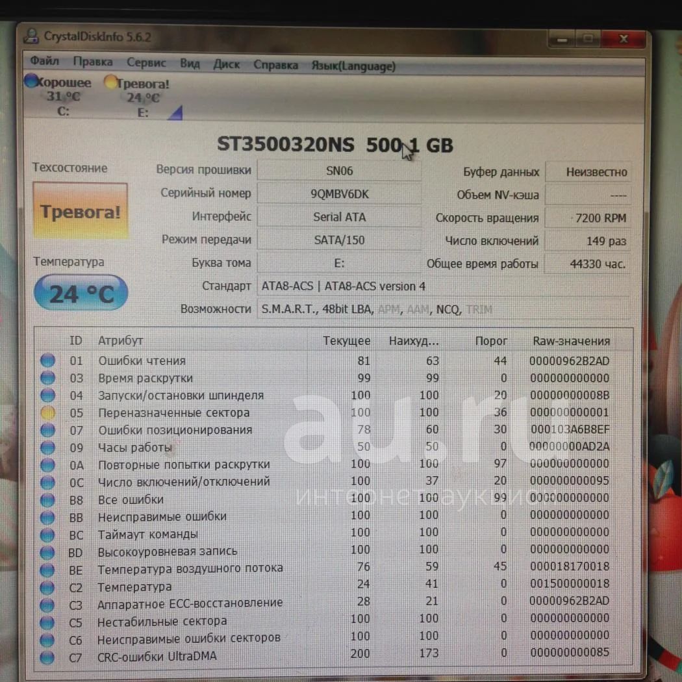The width and height of the screenshot is (682, 682).
Task: Click status orb for Все ошибки row
Action: (47, 500)
